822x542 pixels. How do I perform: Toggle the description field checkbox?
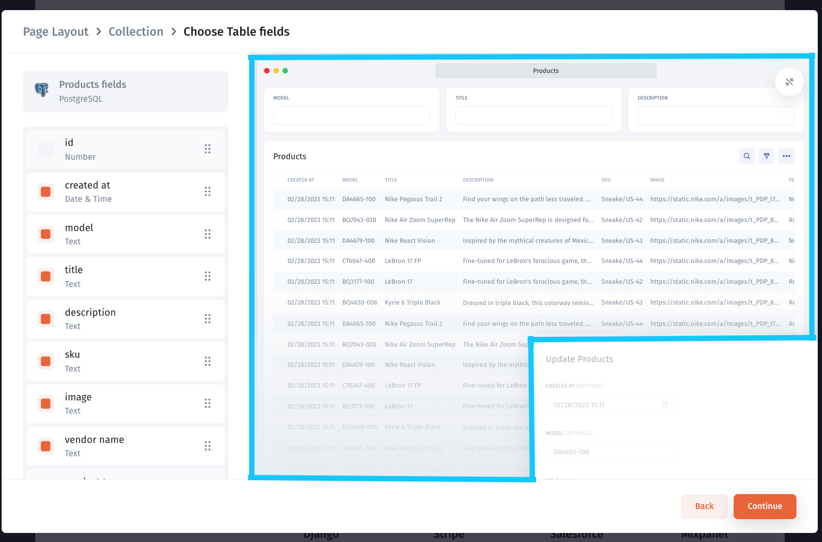tap(46, 319)
